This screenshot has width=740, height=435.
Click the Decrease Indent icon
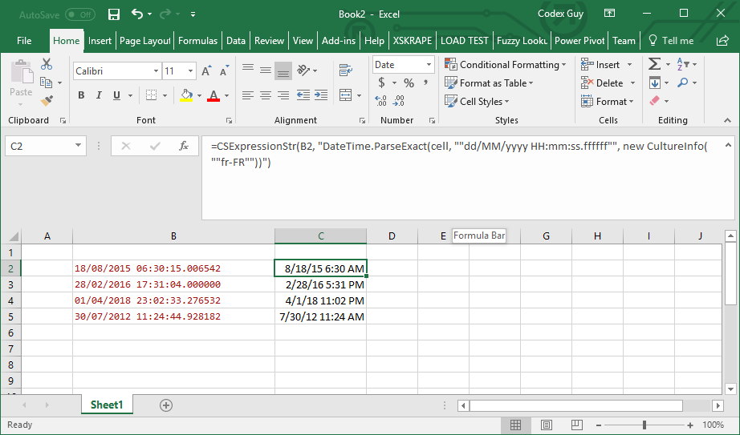[303, 95]
